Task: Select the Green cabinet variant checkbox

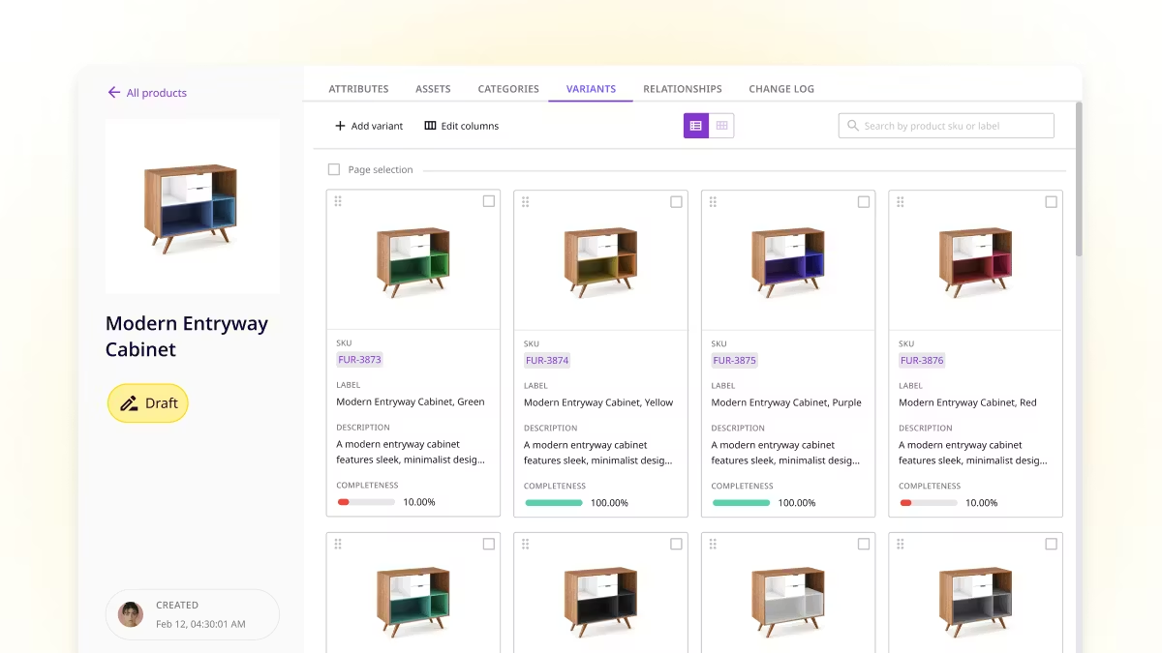Action: (489, 201)
